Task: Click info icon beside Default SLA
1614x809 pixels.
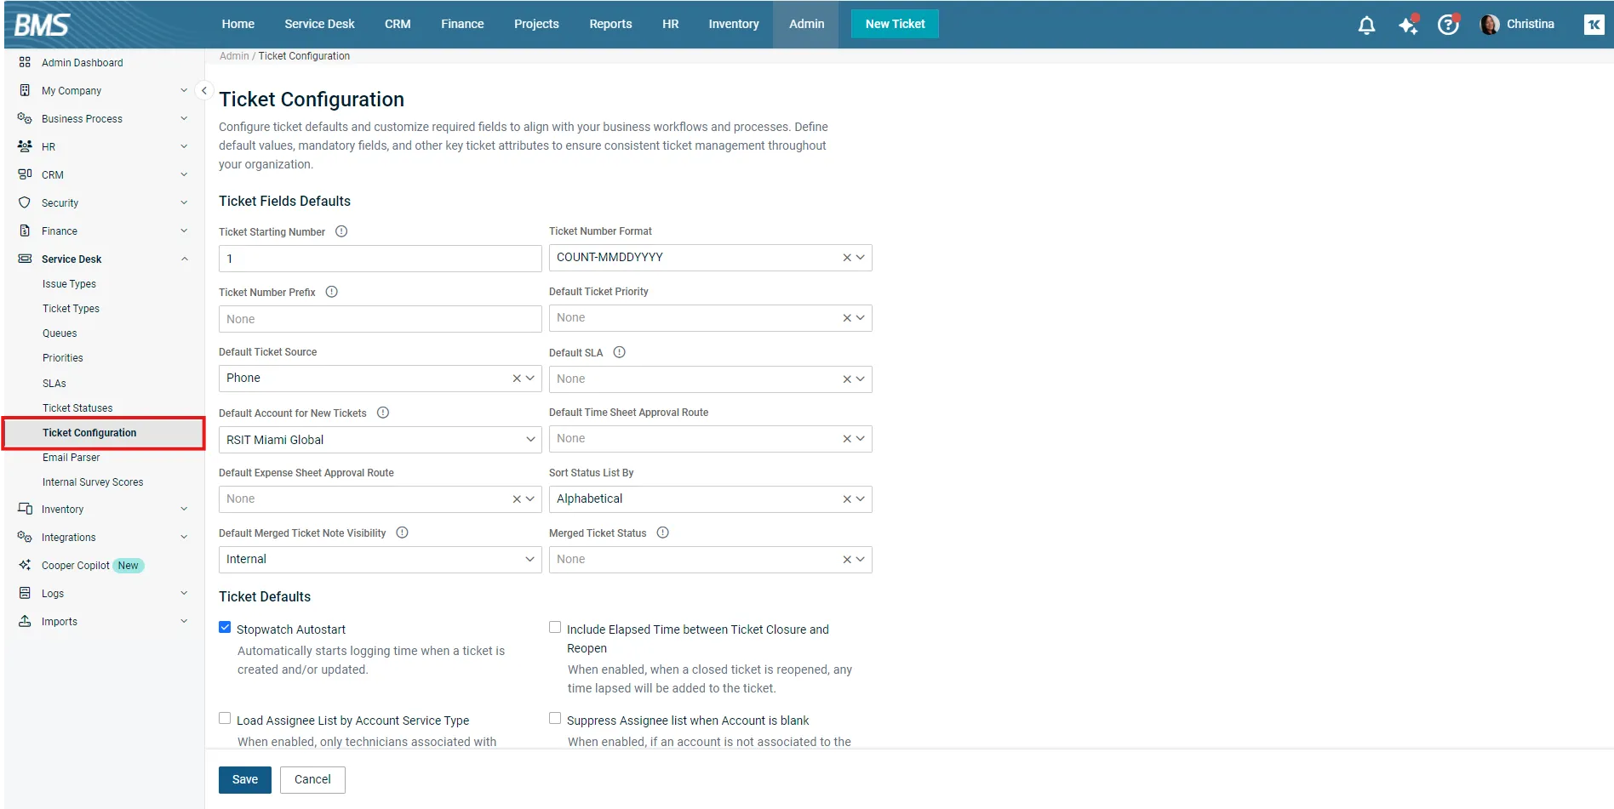Action: (620, 352)
